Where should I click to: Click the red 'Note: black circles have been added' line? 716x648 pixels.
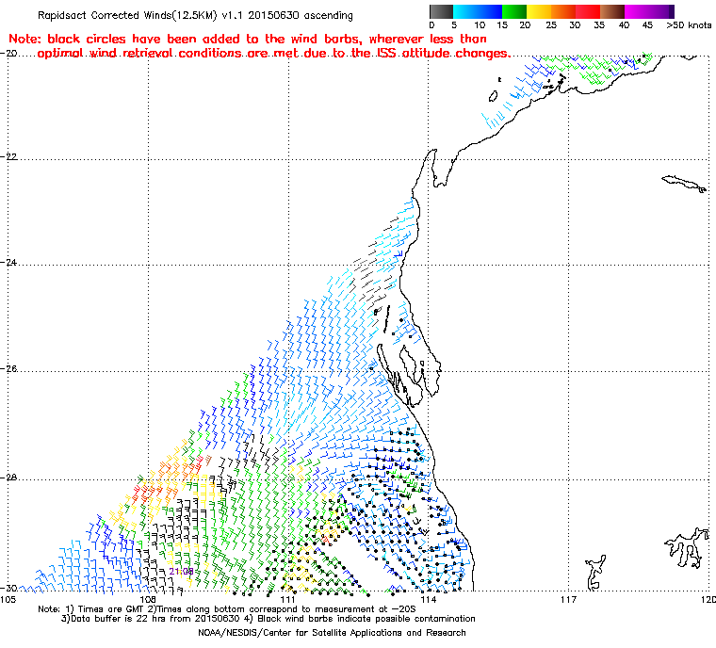tap(248, 39)
